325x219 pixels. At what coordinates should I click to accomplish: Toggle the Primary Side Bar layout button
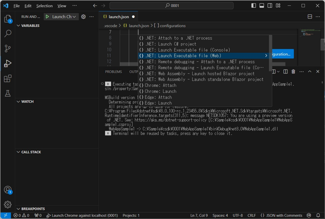click(253, 6)
